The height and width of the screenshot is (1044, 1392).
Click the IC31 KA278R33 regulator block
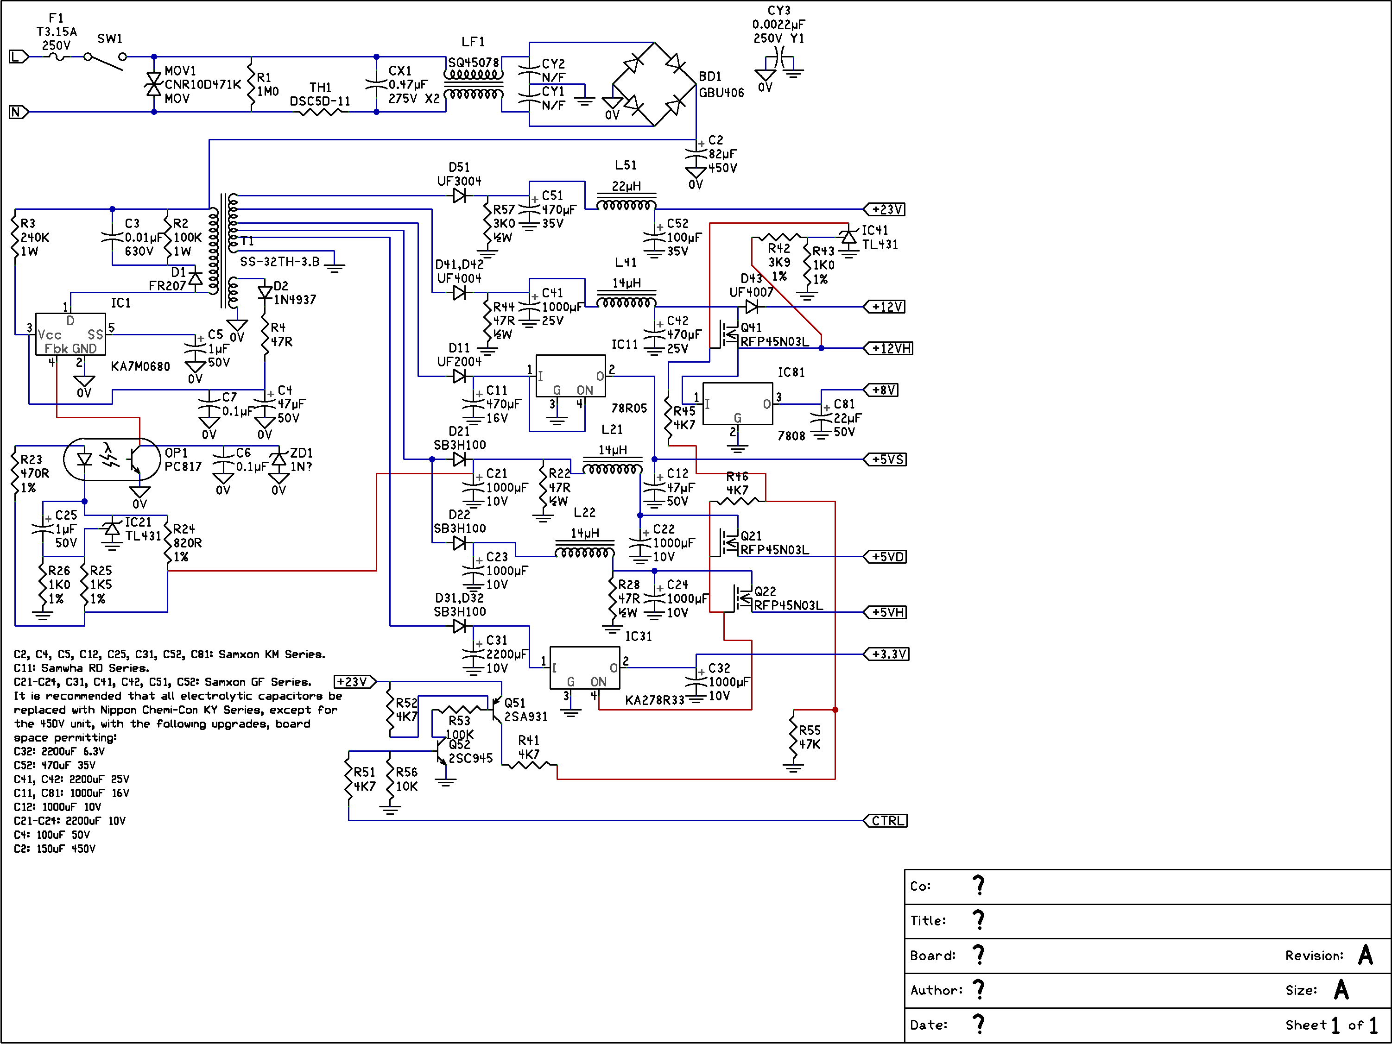[x=585, y=668]
